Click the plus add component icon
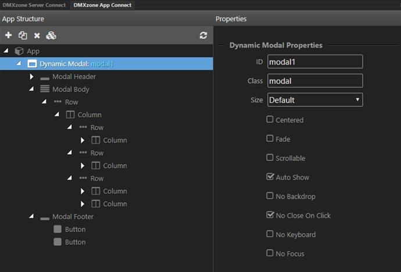Image resolution: width=401 pixels, height=272 pixels. (x=9, y=35)
